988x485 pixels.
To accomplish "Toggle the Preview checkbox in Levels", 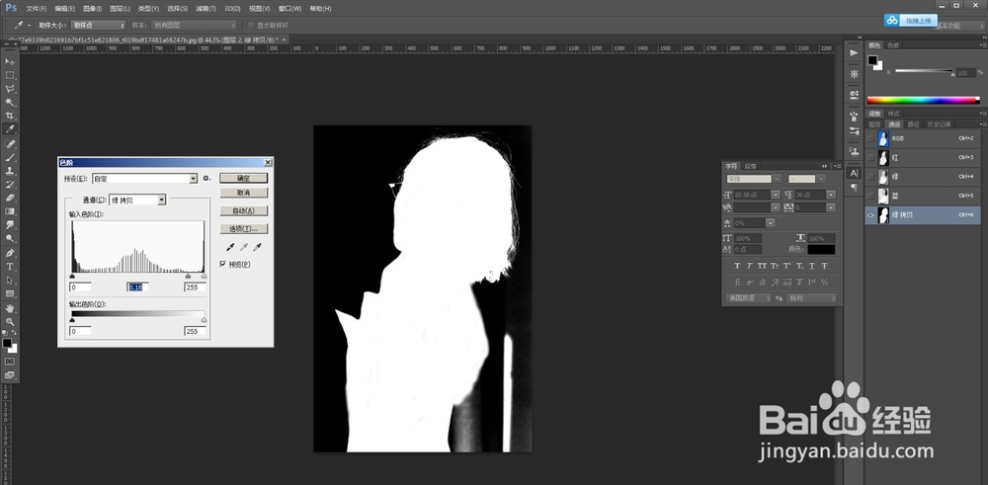I will click(222, 264).
